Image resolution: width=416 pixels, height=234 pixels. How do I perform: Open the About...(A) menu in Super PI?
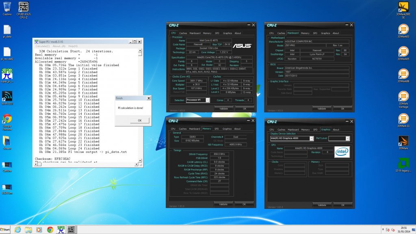click(59, 46)
